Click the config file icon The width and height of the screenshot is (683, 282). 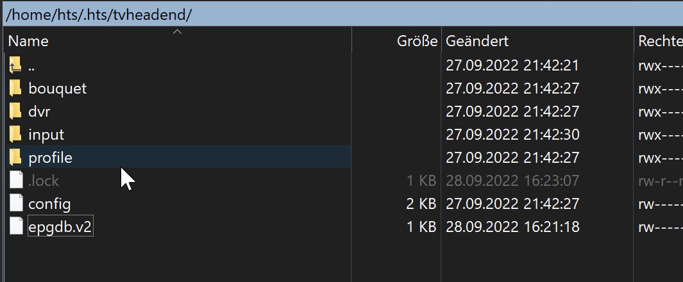16,204
